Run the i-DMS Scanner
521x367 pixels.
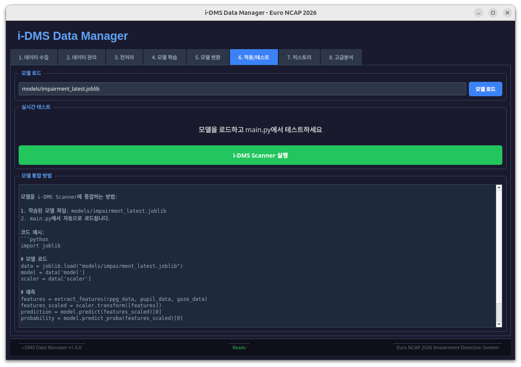pos(260,155)
